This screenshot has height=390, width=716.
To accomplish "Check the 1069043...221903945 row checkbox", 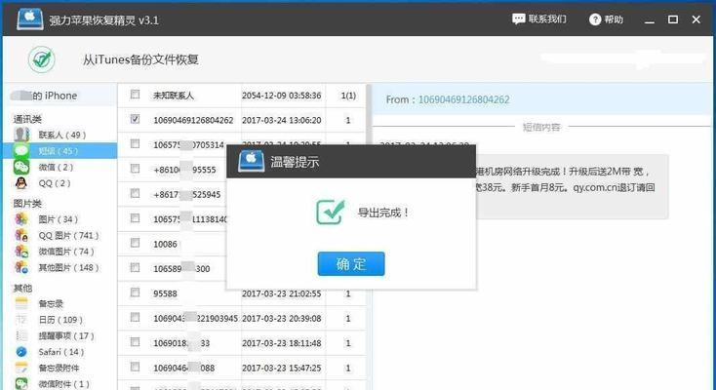I will click(135, 317).
